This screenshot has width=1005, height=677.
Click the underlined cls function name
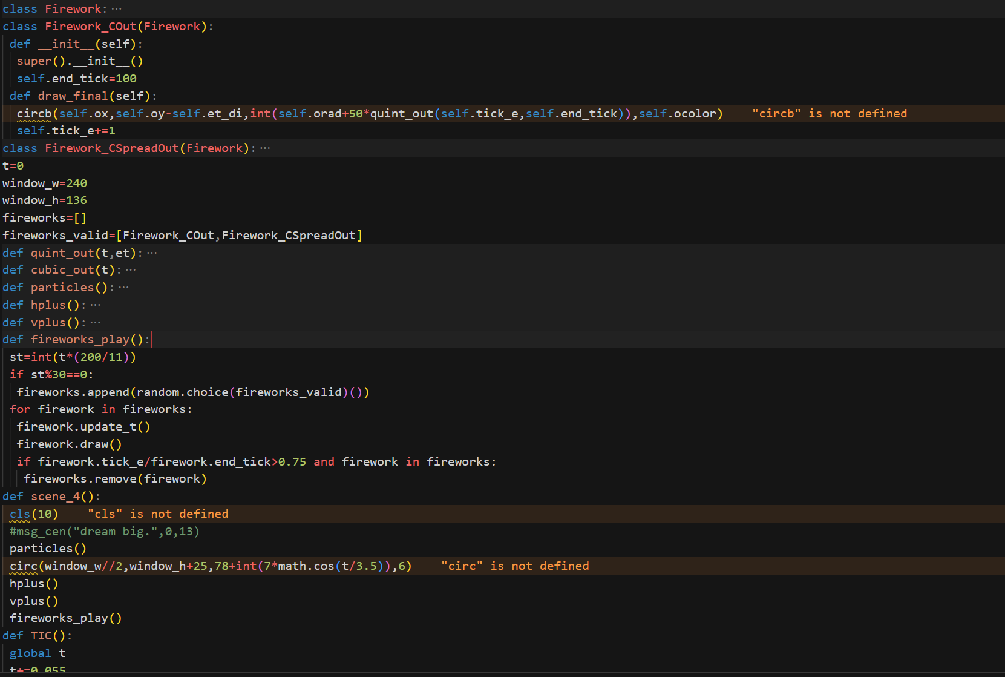click(19, 514)
